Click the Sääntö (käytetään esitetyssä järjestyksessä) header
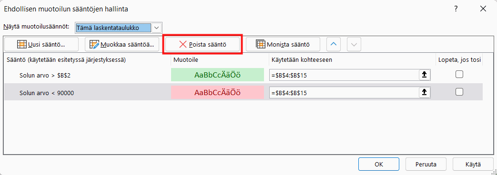The width and height of the screenshot is (497, 175). pos(66,60)
